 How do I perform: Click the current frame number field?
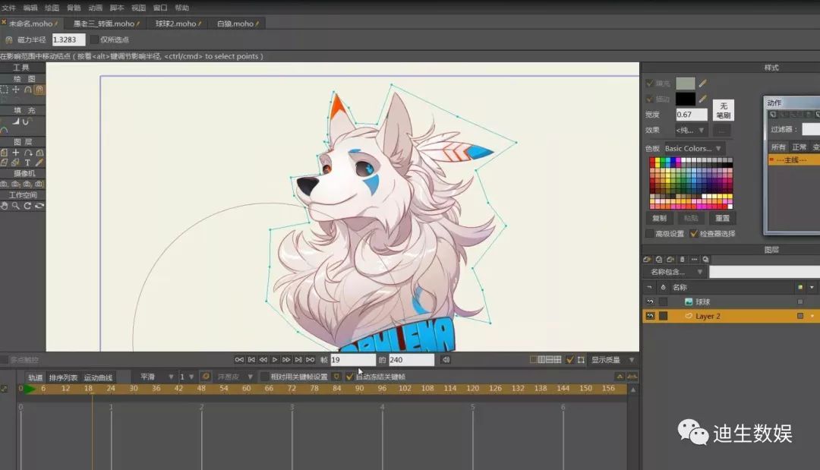353,360
